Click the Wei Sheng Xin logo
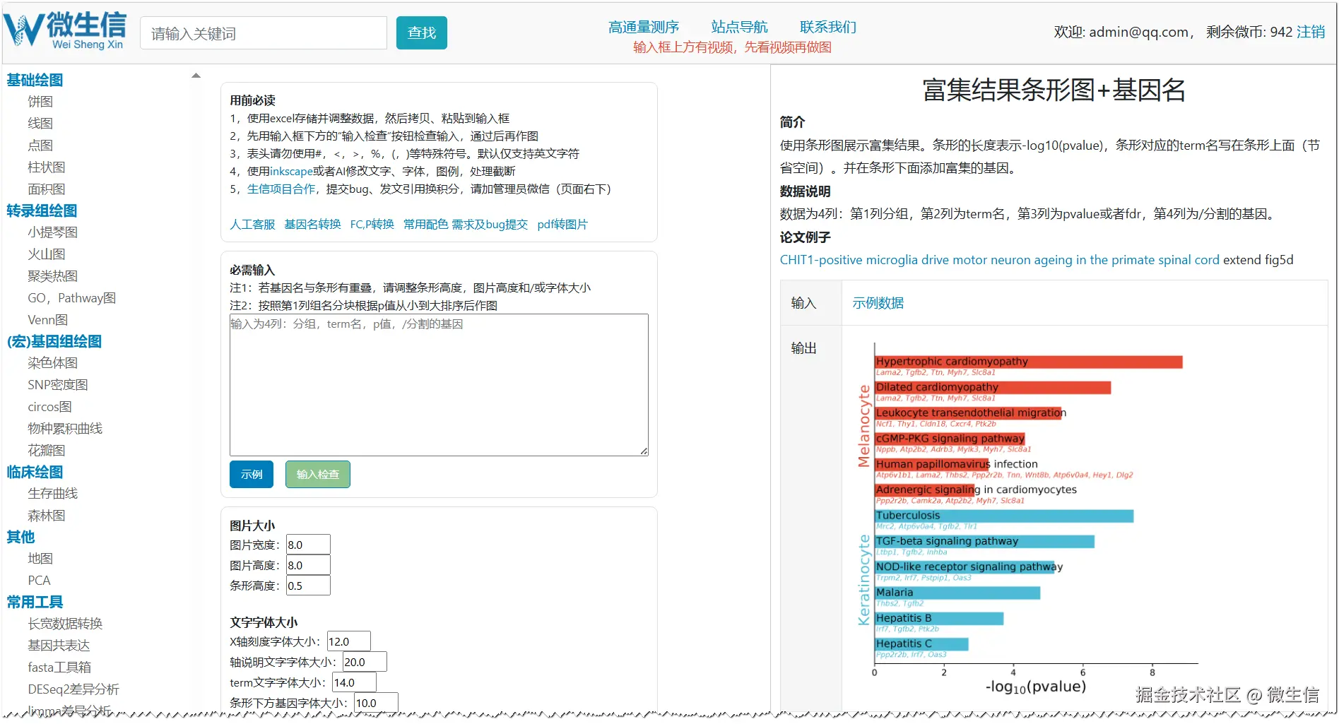 65,31
